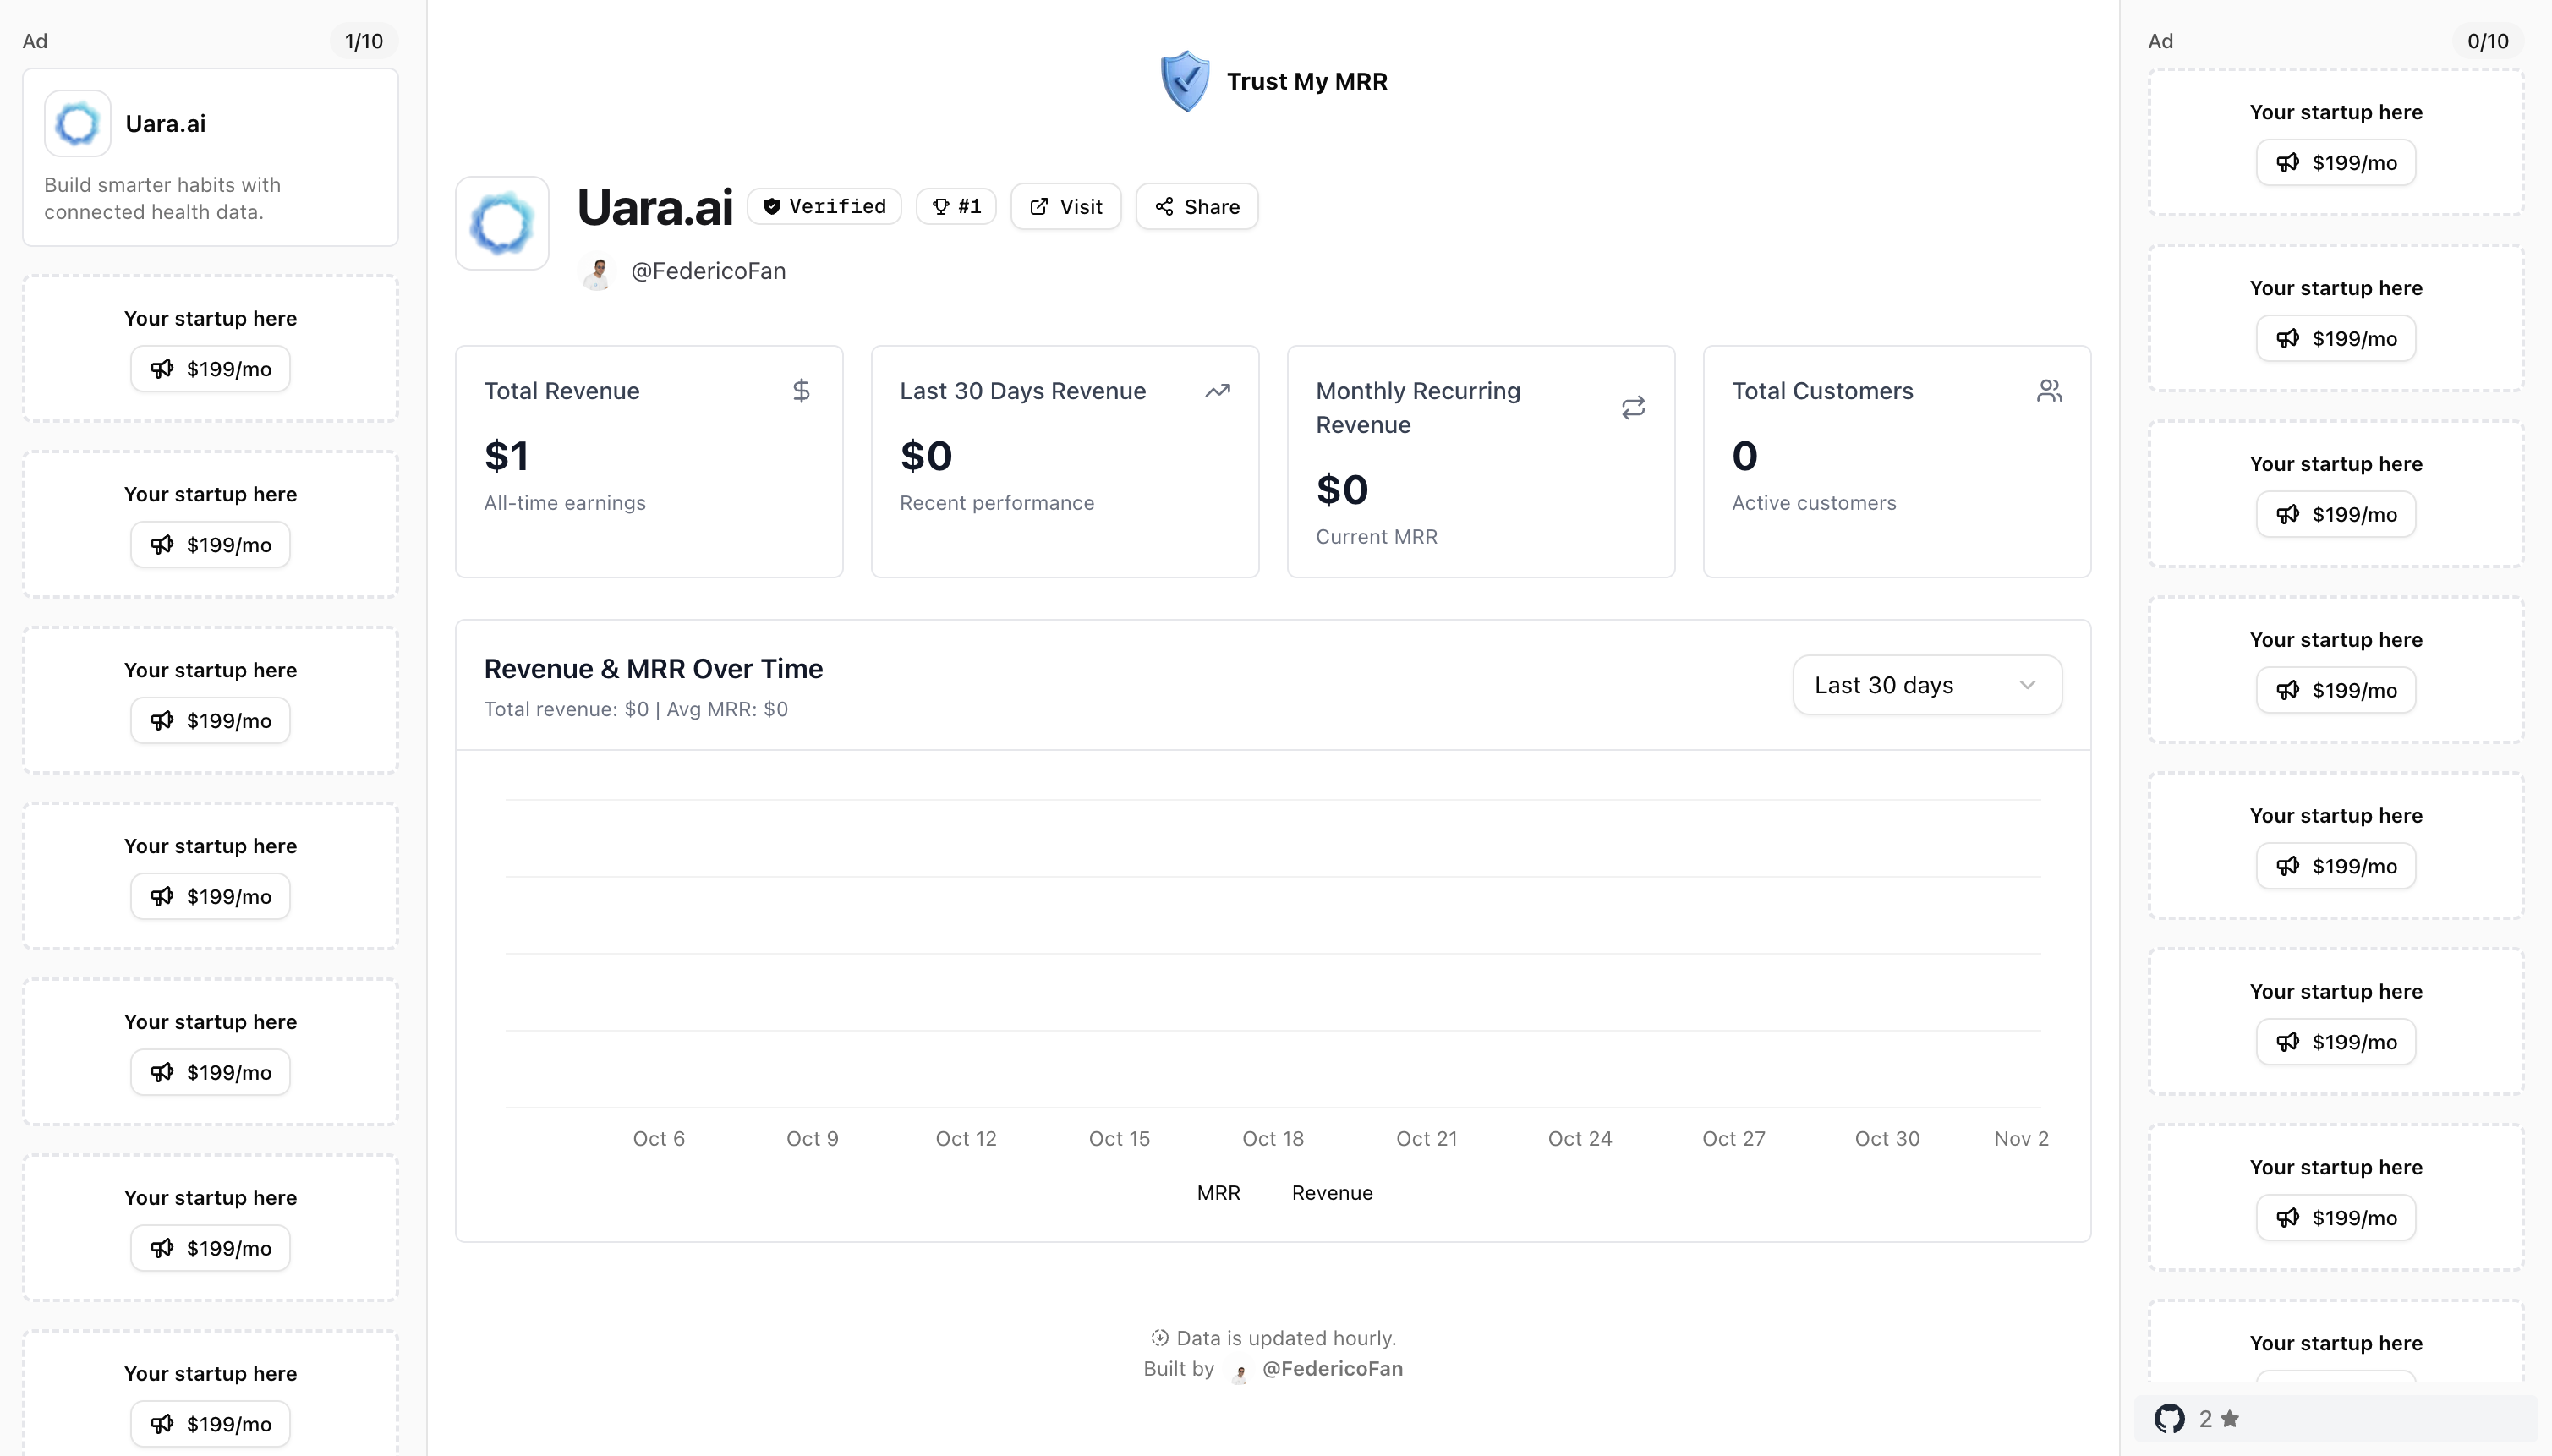
Task: Click the users icon on Total Customers card
Action: pyautogui.click(x=2050, y=390)
